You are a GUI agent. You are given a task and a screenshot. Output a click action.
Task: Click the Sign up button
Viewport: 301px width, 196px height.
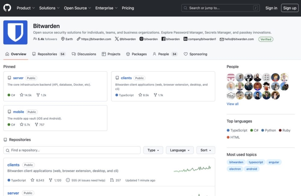tap(289, 8)
